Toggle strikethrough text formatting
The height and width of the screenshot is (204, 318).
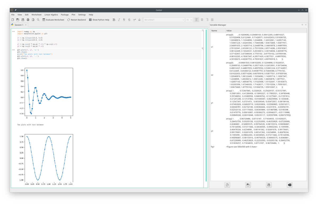pyautogui.click(x=129, y=20)
